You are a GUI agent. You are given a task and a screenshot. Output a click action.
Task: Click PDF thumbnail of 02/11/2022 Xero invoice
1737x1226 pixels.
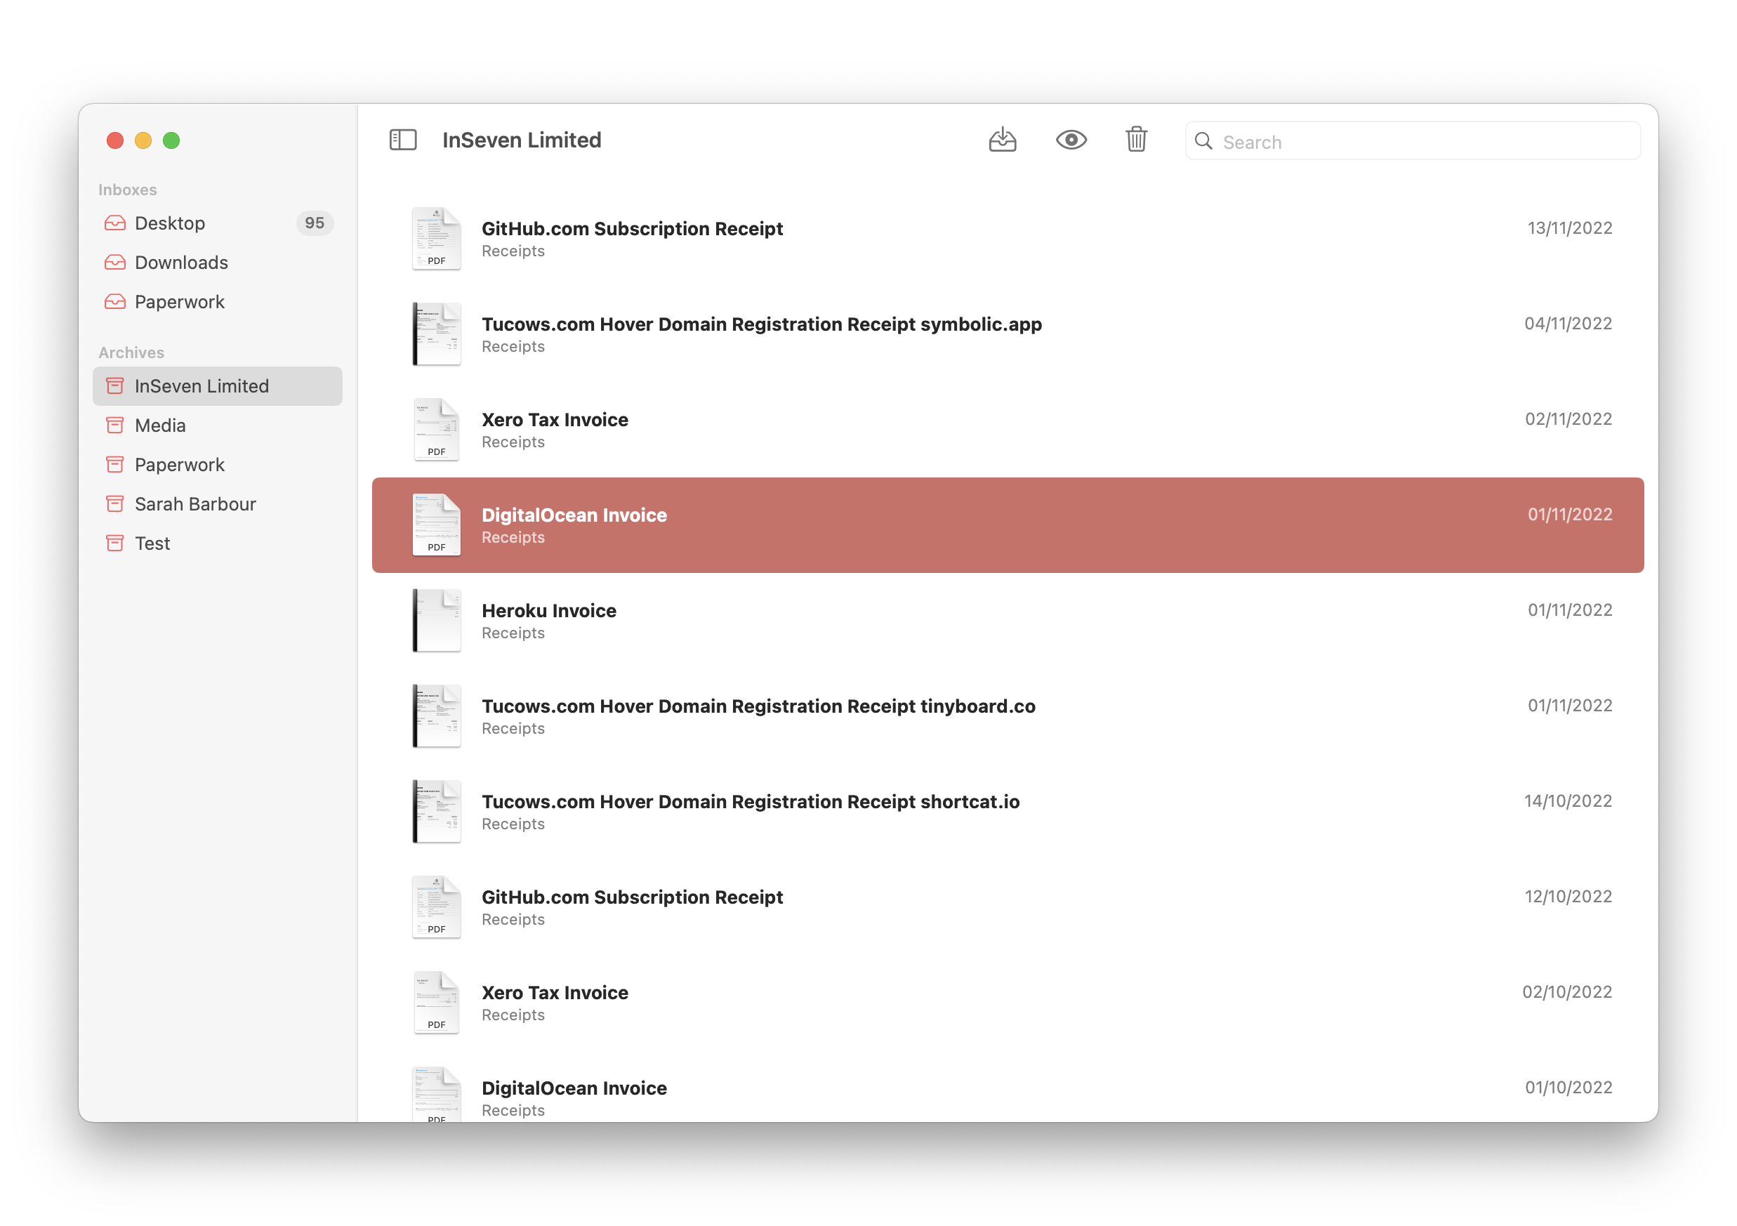(x=437, y=430)
